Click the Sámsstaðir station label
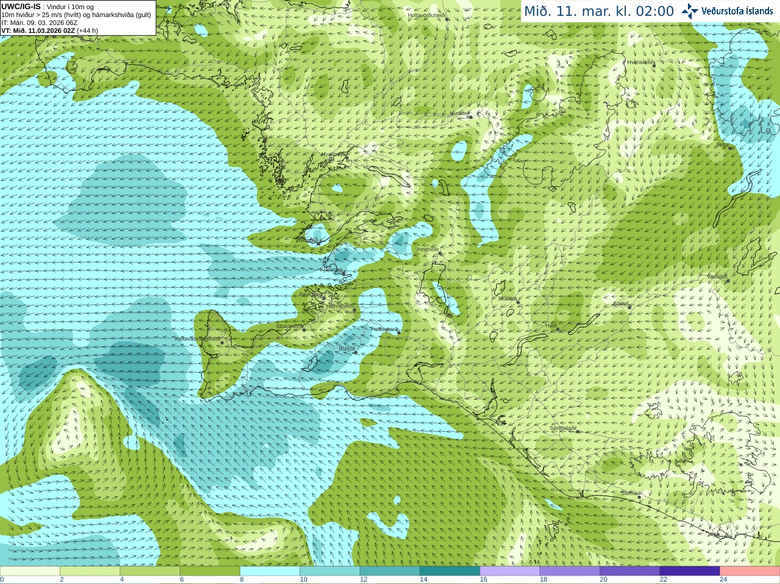 (x=563, y=428)
